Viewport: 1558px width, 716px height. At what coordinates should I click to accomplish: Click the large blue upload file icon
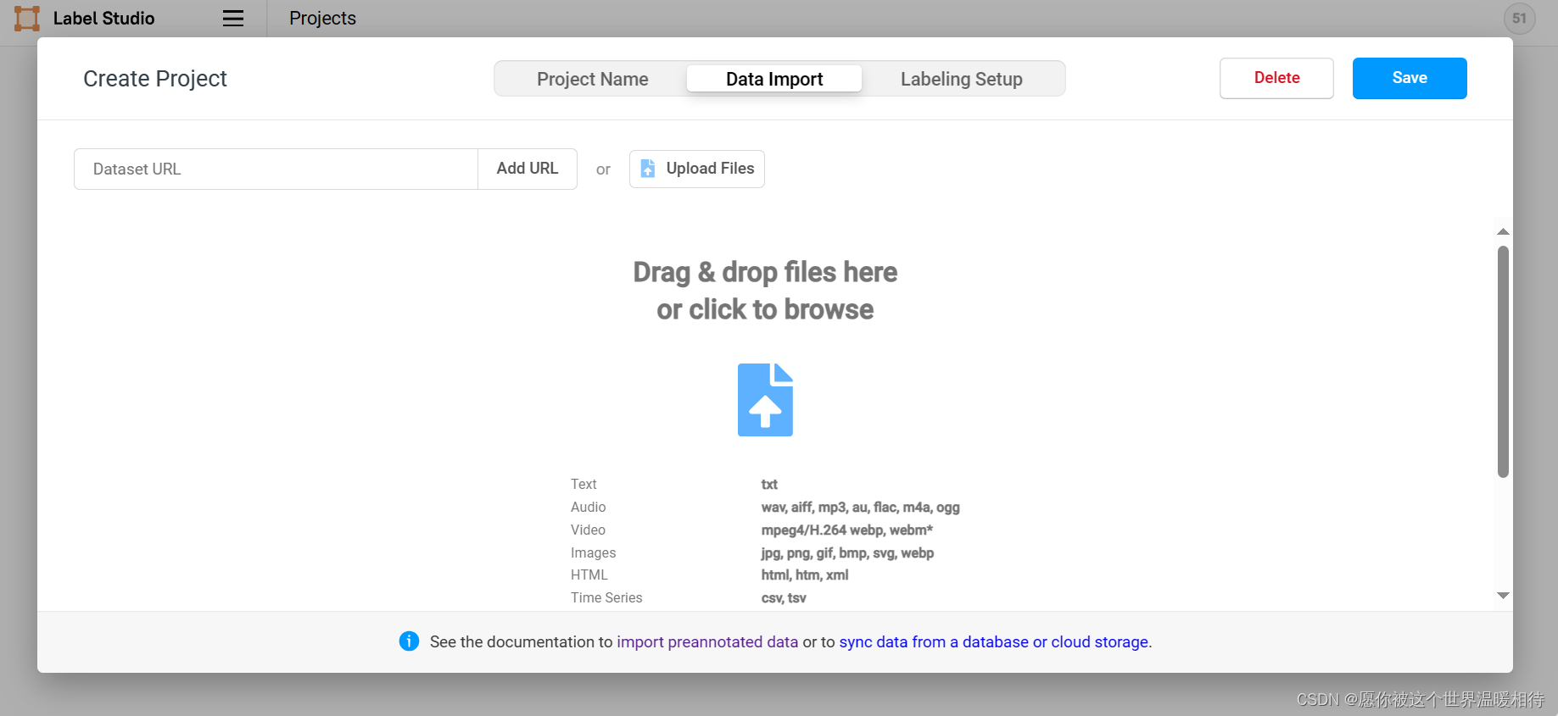765,400
